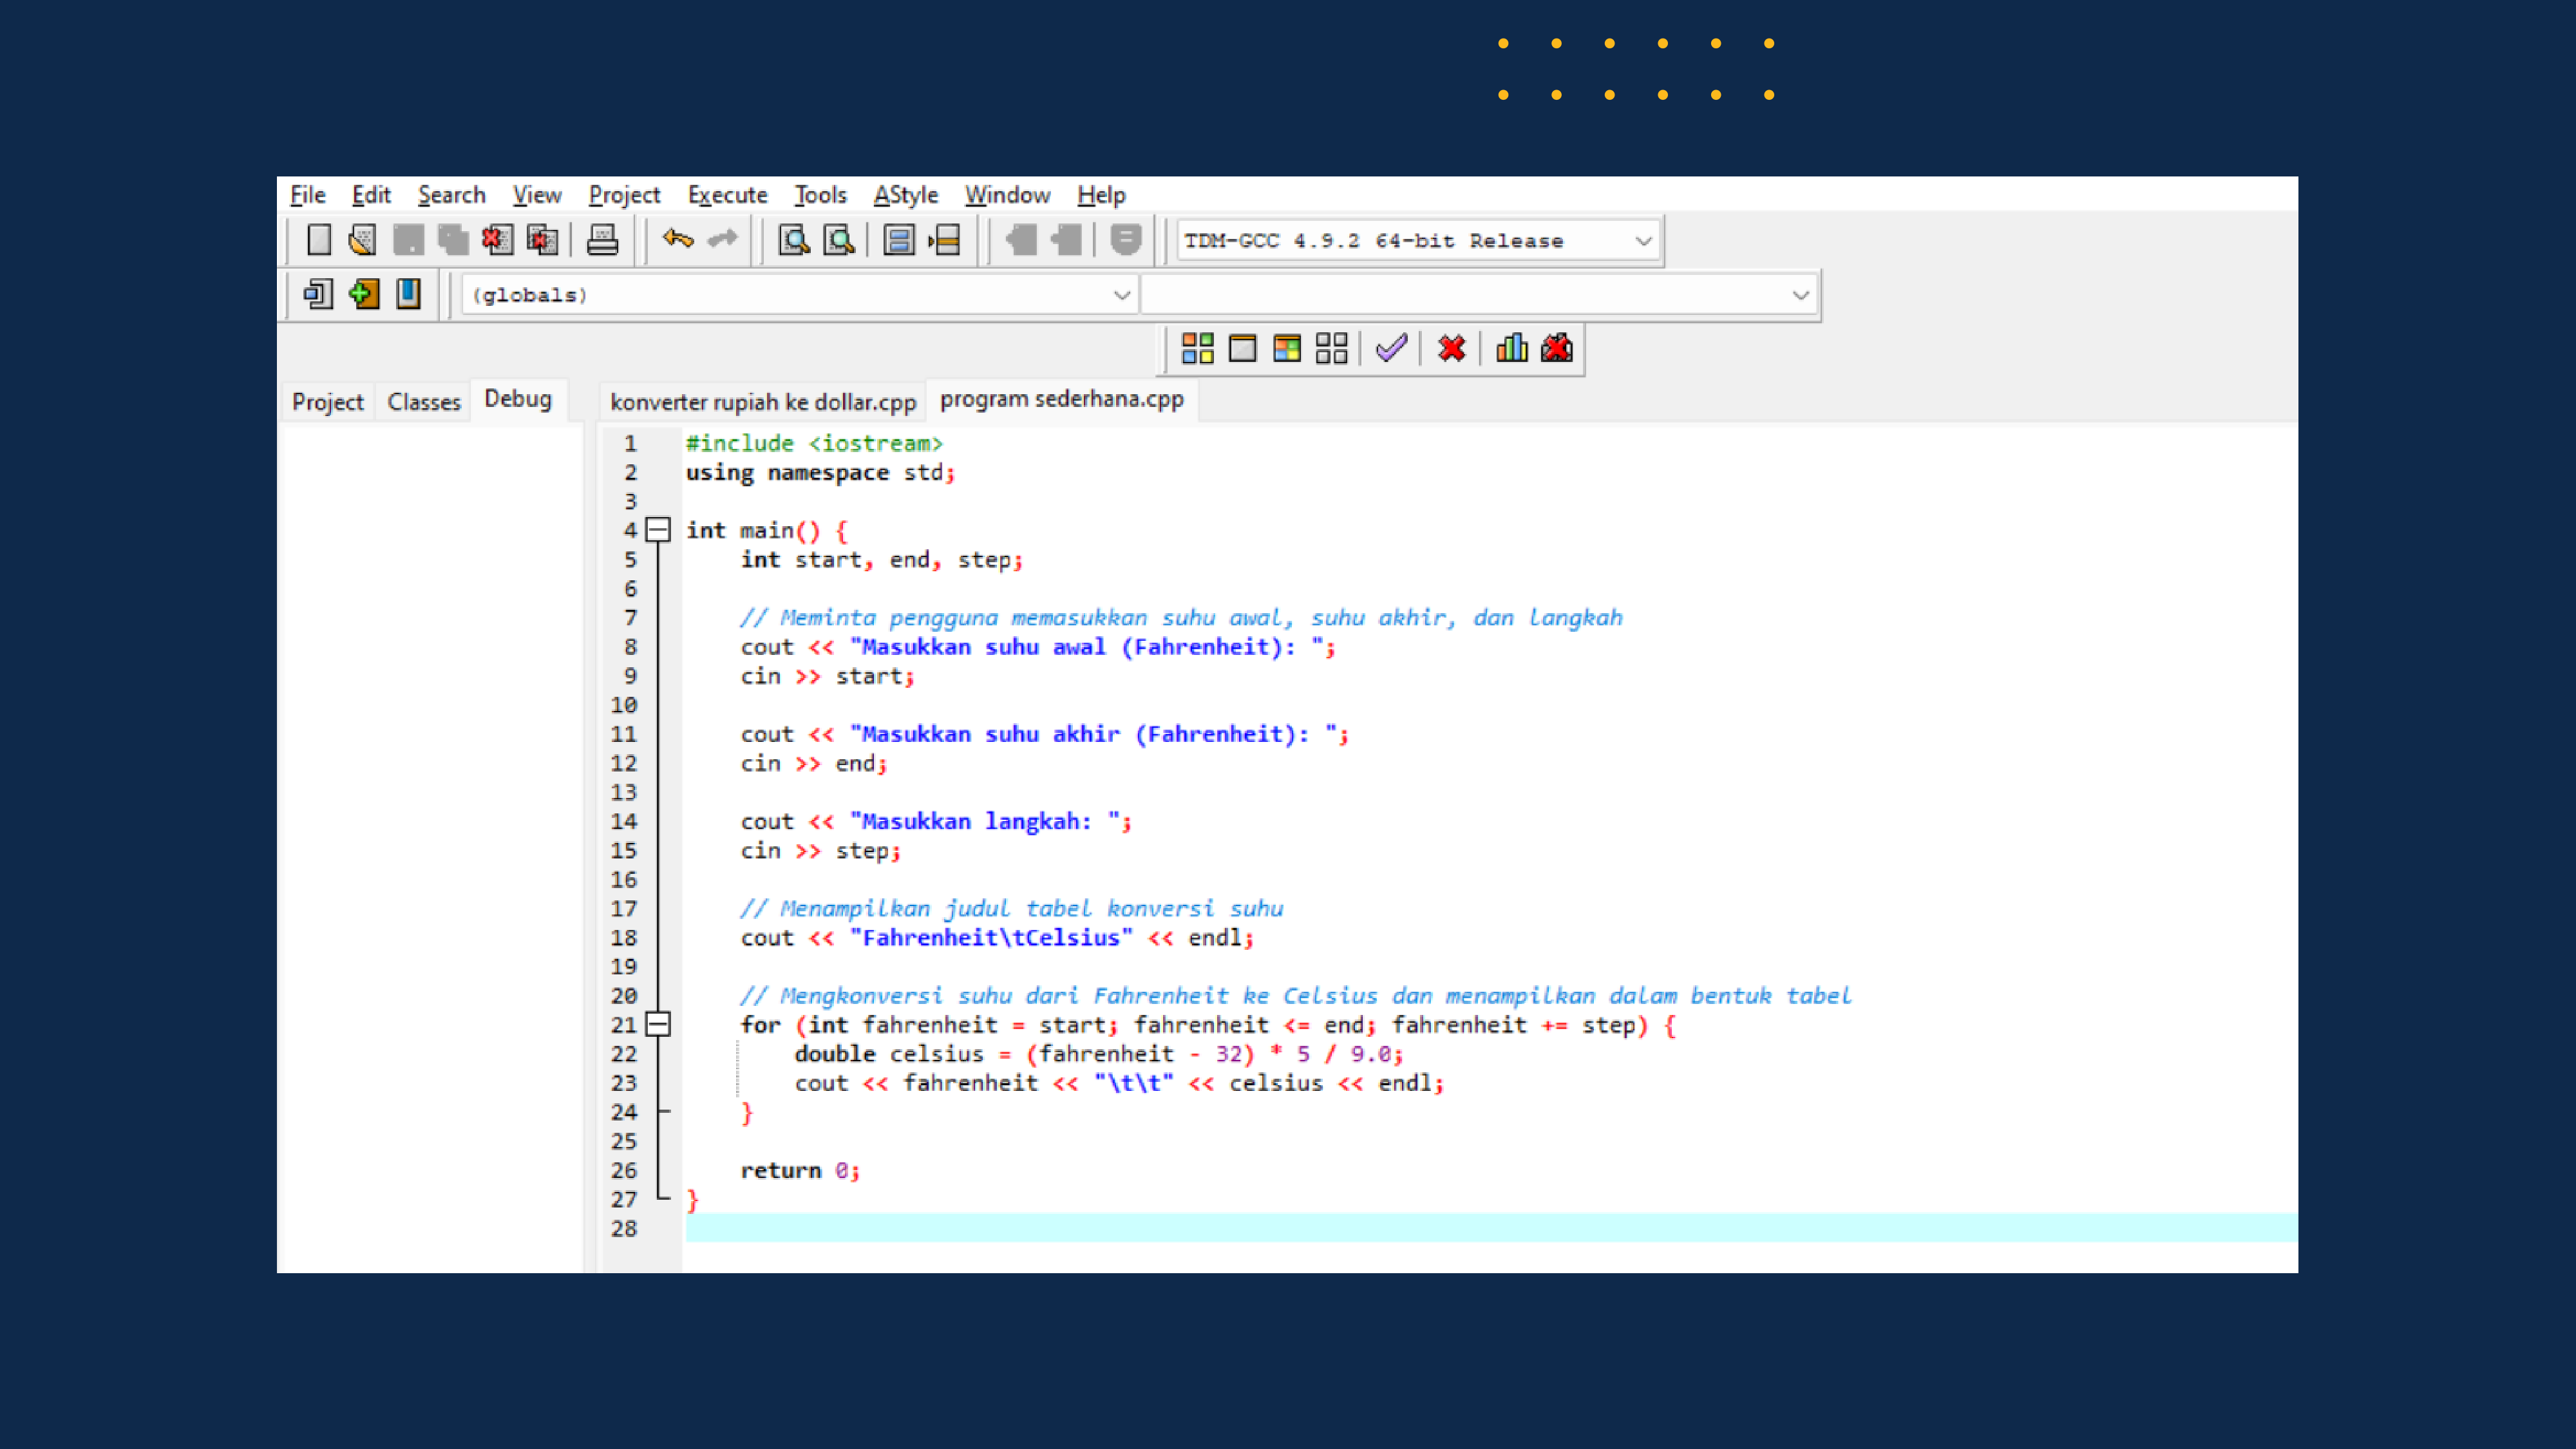The image size is (2576, 1449).
Task: Click the blue bookmark-shaped icon beside the green plus icon
Action: point(408,294)
